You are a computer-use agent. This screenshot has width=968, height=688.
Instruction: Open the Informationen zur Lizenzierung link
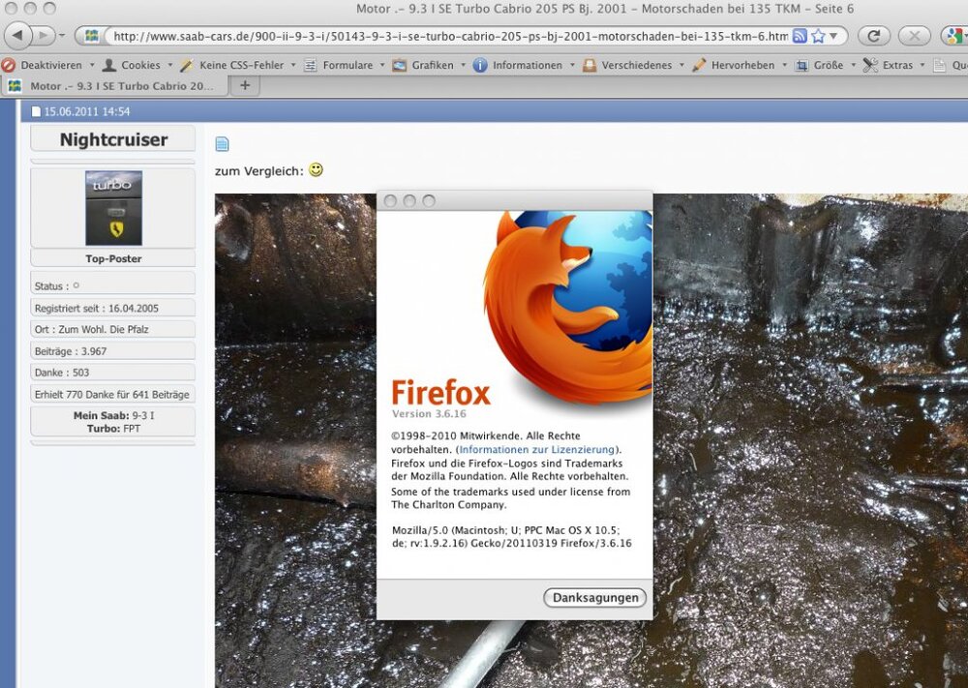(x=536, y=449)
